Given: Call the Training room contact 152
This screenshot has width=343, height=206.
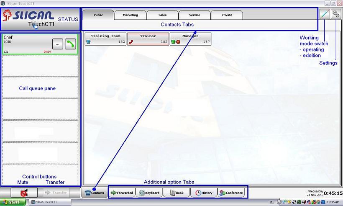Looking at the screenshot, I should [105, 39].
